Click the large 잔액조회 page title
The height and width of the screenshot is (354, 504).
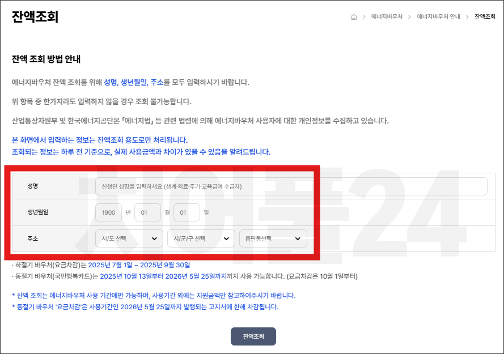tap(35, 17)
